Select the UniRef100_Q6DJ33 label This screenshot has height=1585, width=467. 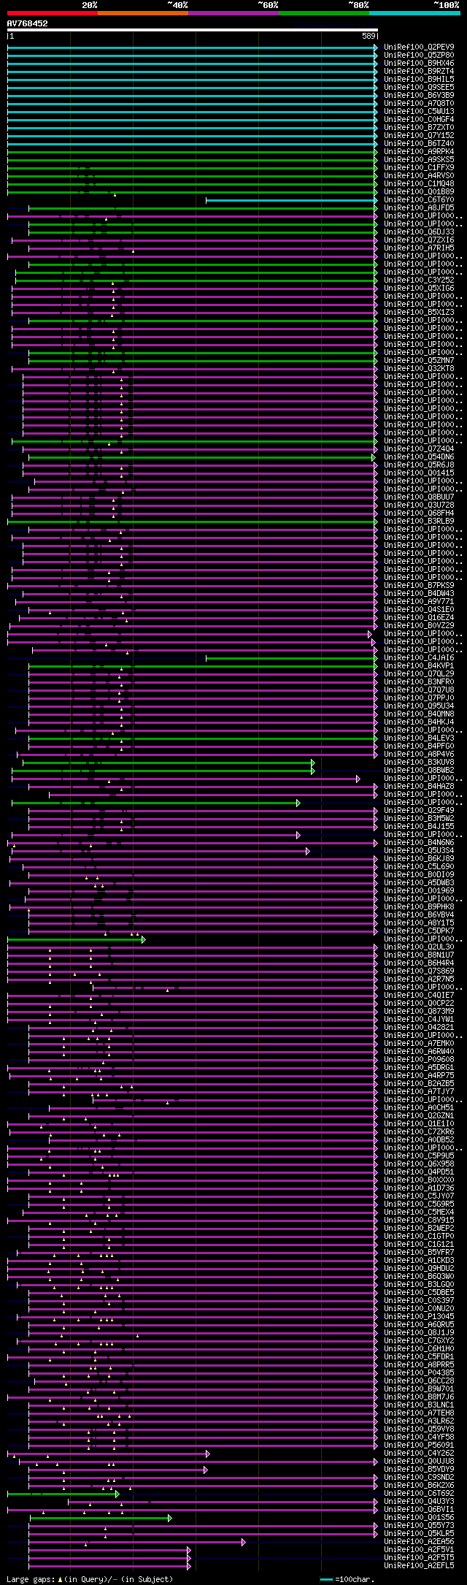(x=419, y=232)
